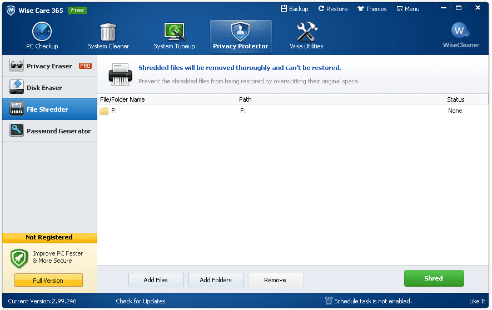This screenshot has width=492, height=310.
Task: Select File Shredder sidebar item
Action: (x=49, y=109)
